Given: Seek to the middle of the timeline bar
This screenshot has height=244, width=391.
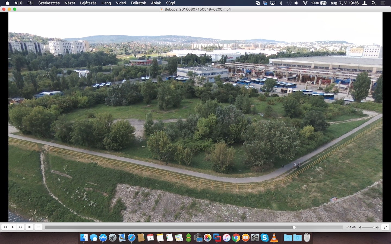Looking at the screenshot, I should coord(194,227).
